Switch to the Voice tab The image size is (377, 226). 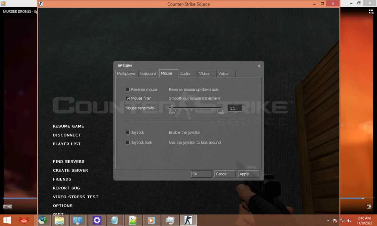[226, 74]
